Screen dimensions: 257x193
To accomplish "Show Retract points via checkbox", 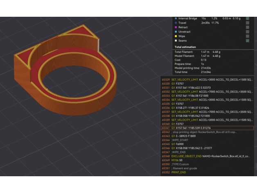I will point(248,27).
